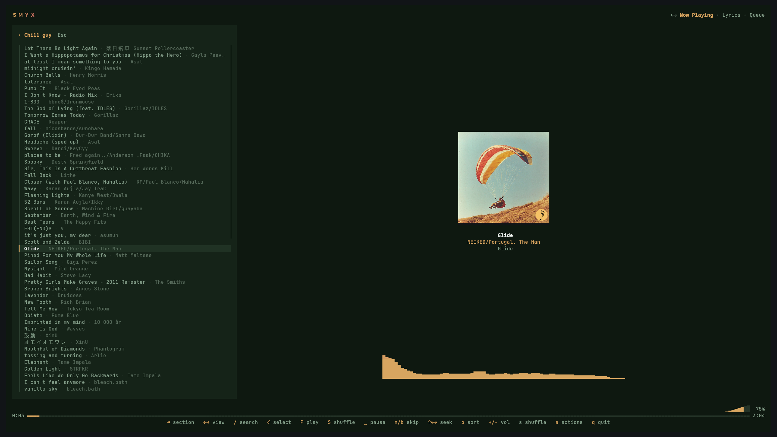
Task: Click the 75% volume value
Action: [x=760, y=409]
